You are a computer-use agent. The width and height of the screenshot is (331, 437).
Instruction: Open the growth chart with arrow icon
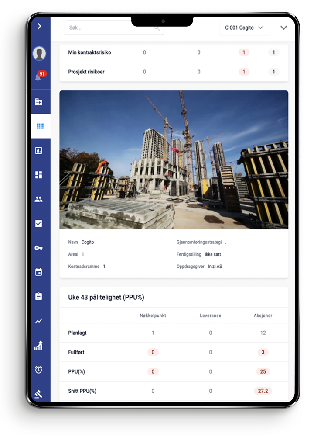click(x=39, y=345)
